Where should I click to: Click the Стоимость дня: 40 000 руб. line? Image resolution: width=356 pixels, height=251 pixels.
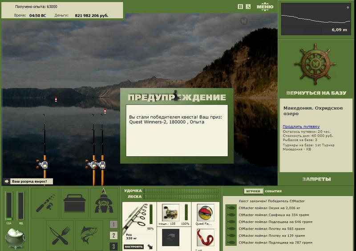click(307, 136)
